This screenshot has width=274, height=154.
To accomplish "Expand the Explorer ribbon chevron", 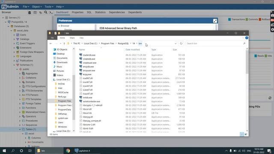I will 243,38.
